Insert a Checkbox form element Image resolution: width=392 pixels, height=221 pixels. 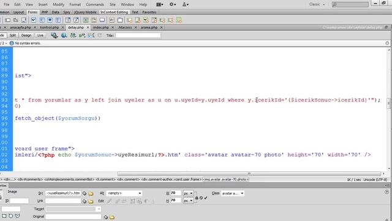click(34, 20)
